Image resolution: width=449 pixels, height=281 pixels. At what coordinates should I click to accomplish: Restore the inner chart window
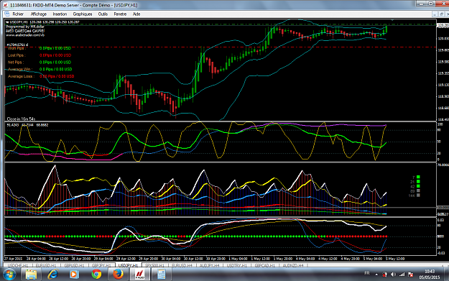pyautogui.click(x=441, y=14)
